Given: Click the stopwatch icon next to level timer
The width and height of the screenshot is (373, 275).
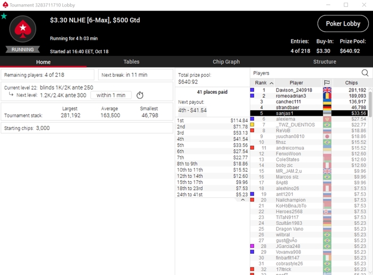Looking at the screenshot, I should [140, 95].
